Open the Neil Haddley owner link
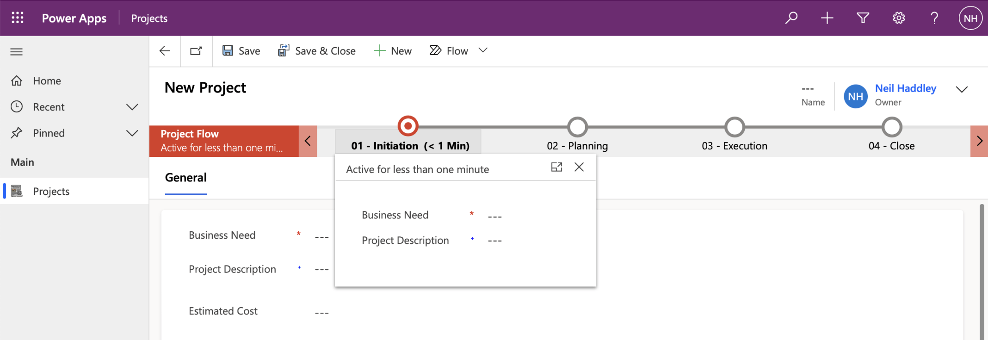The height and width of the screenshot is (340, 988). [905, 88]
